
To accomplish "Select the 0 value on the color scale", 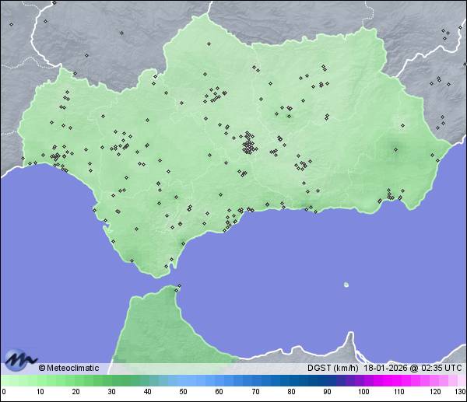I will pos(4,392).
